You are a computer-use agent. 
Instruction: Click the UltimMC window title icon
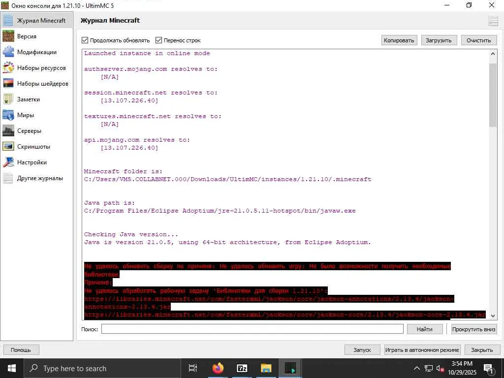[5, 5]
